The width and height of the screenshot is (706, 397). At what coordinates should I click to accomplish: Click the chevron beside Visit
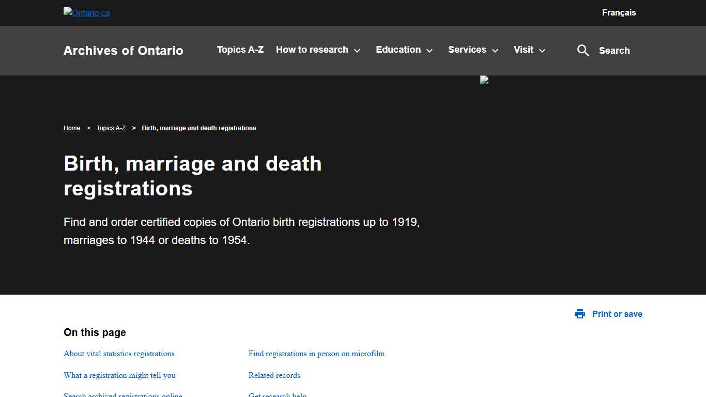pyautogui.click(x=543, y=51)
